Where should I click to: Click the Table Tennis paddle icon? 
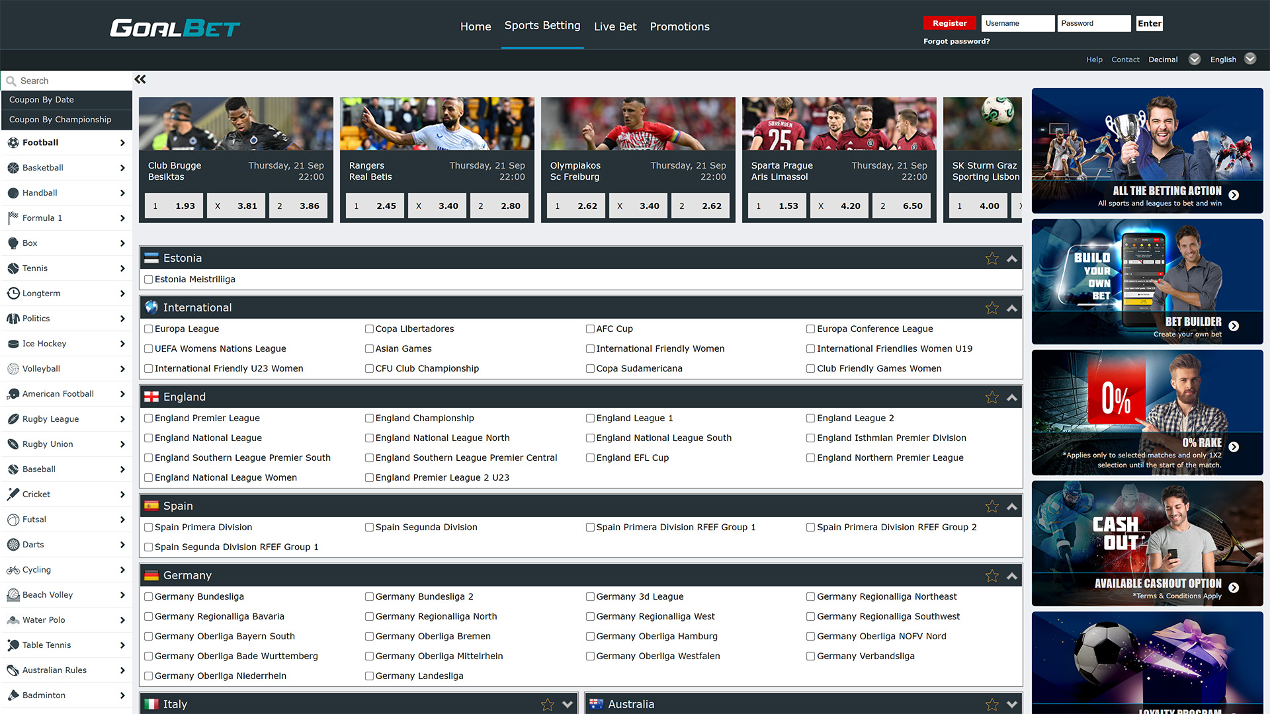[x=13, y=645]
